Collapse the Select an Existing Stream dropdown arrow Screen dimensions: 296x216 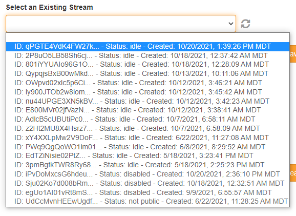pos(230,24)
